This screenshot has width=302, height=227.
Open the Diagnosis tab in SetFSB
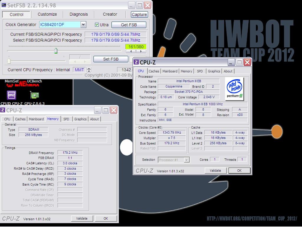click(x=78, y=14)
